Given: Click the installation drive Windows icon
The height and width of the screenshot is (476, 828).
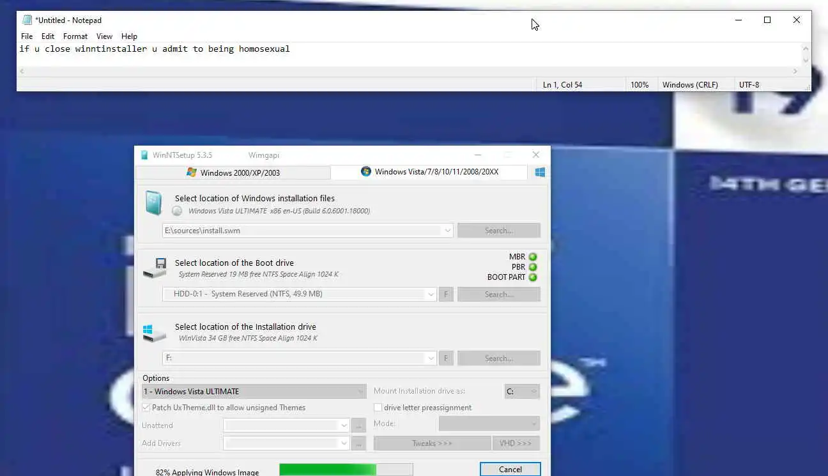Looking at the screenshot, I should [154, 332].
